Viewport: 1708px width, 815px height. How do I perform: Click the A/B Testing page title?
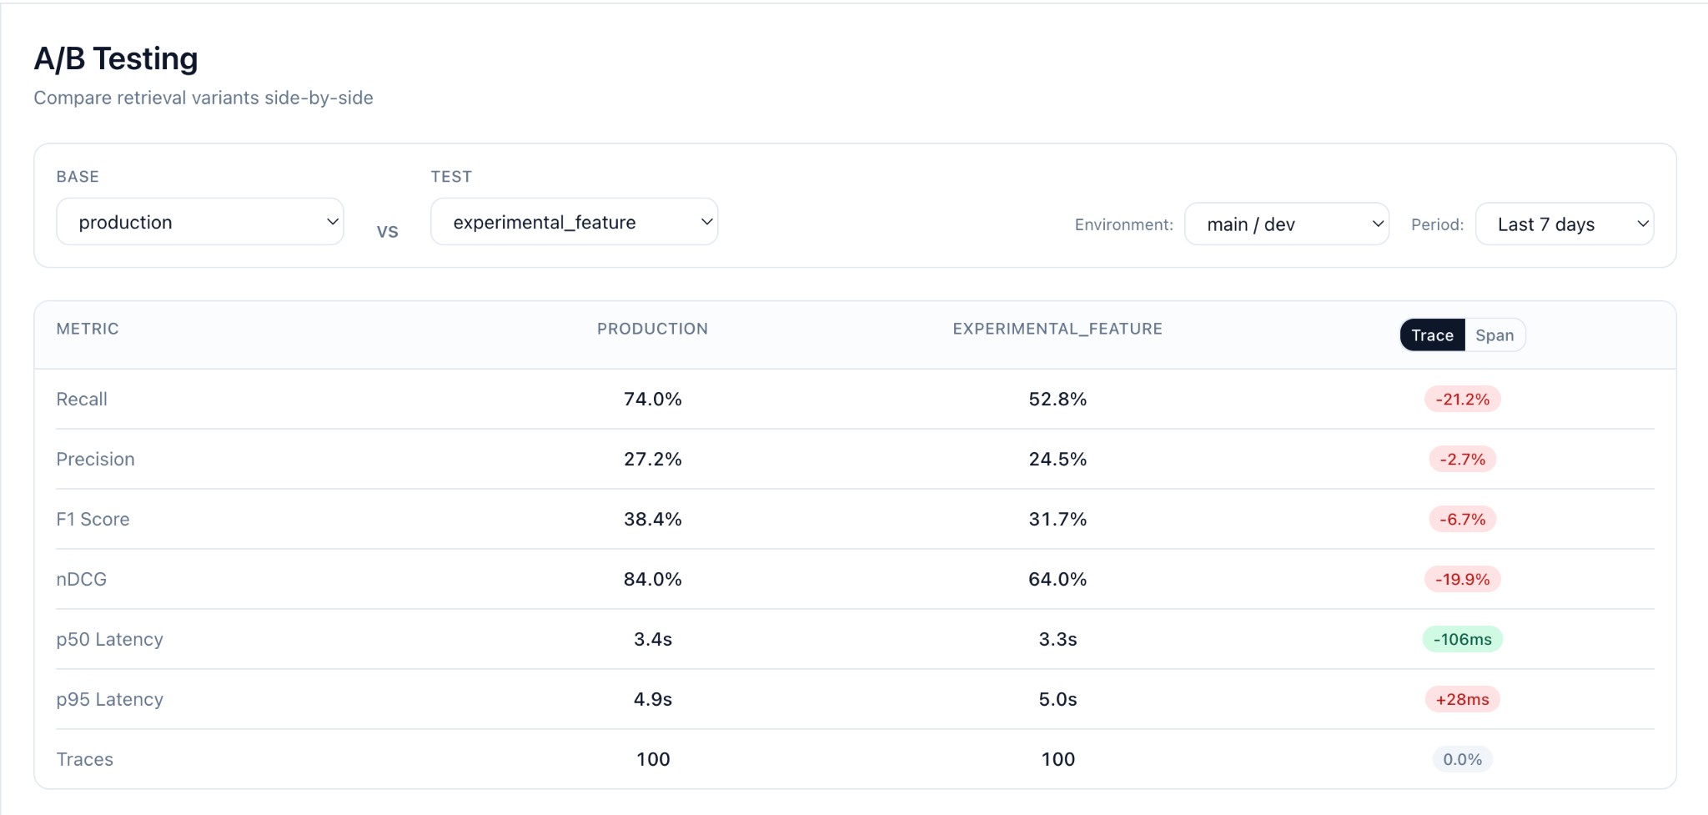pos(115,58)
